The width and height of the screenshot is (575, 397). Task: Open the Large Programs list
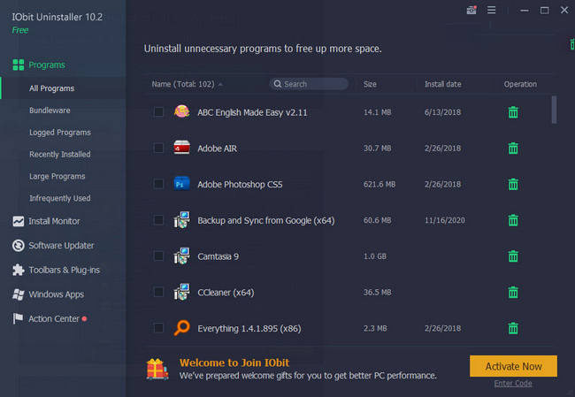tap(57, 176)
